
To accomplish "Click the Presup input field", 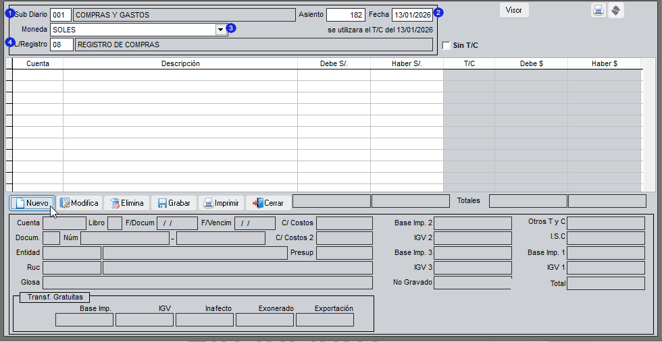I will coord(345,253).
